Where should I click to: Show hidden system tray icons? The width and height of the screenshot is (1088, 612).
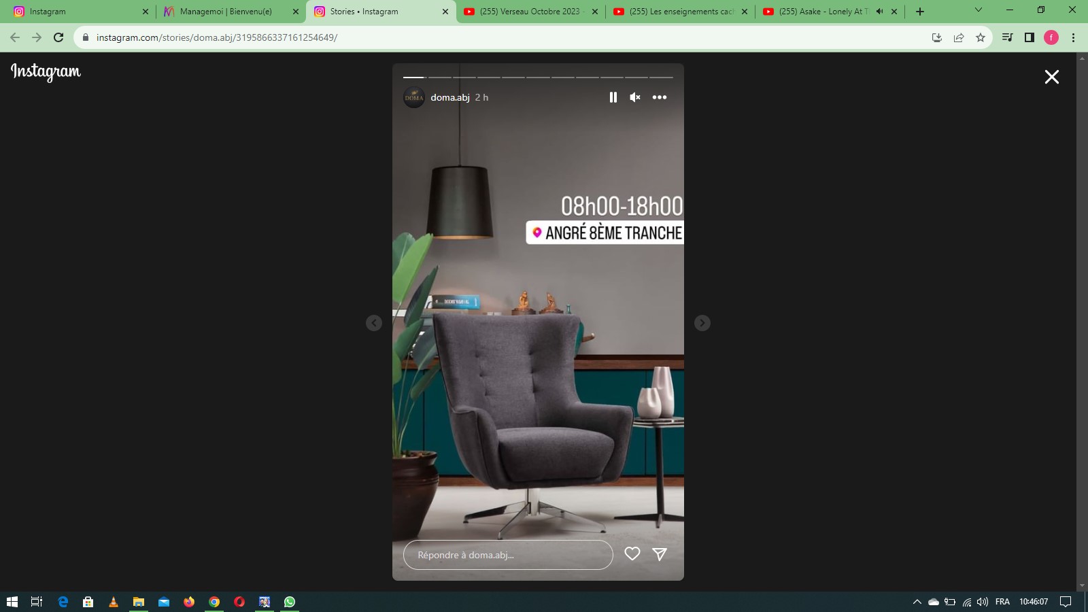pos(917,602)
